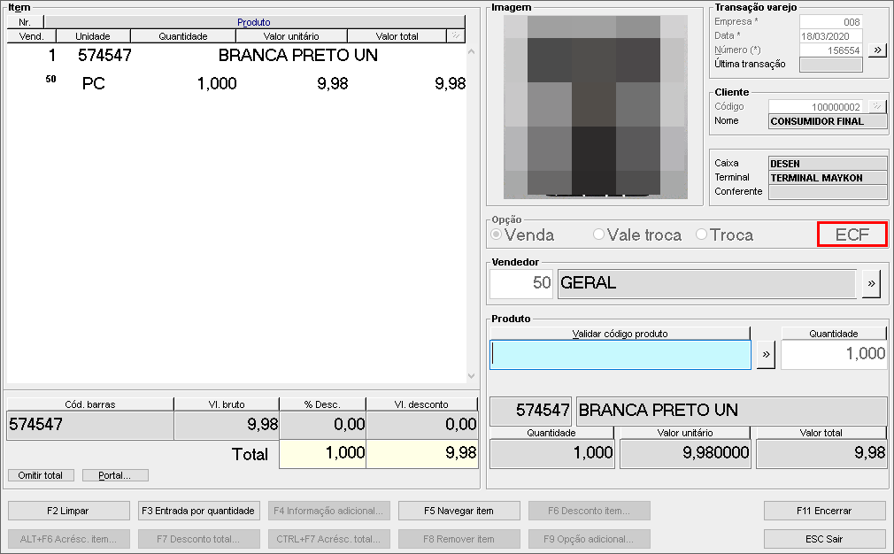
Task: Click the Vend. column header
Action: tap(31, 36)
